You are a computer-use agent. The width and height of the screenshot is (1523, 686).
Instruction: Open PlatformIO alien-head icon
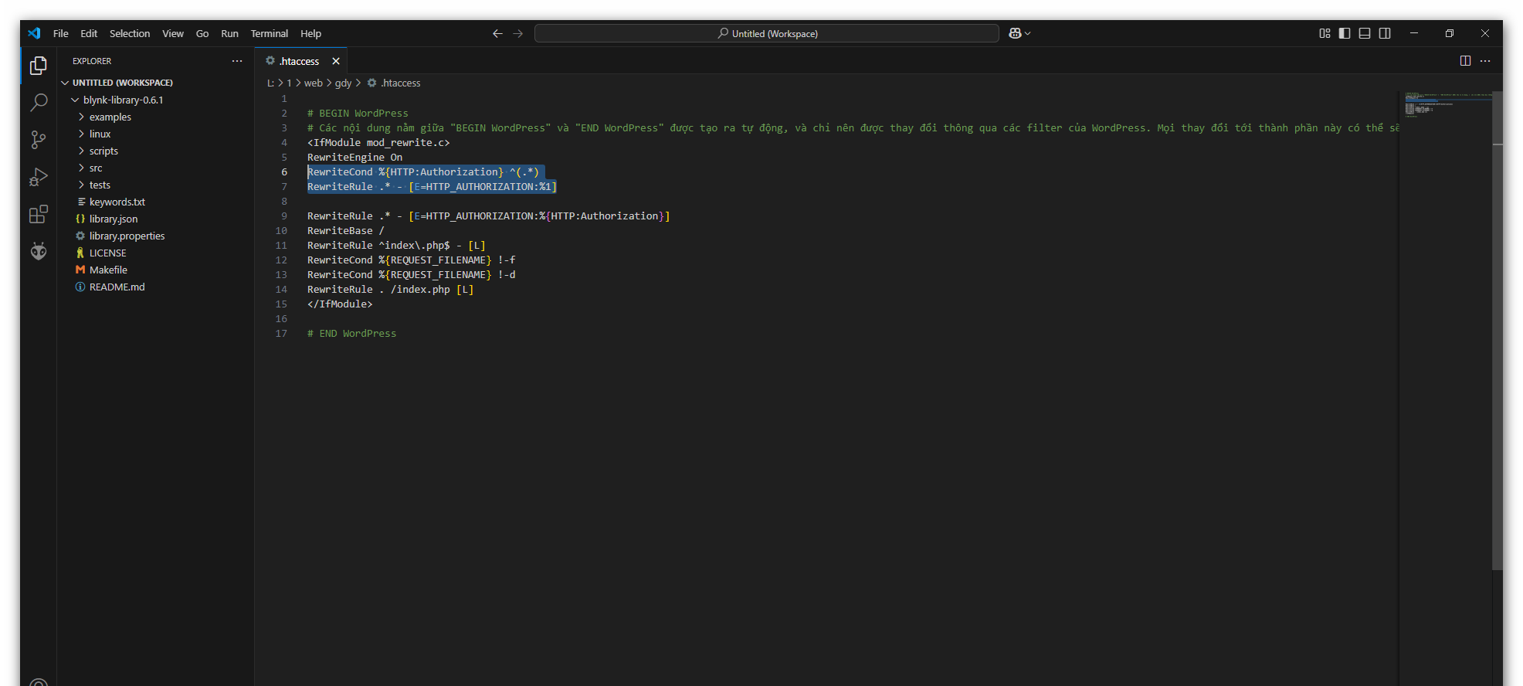[x=38, y=251]
